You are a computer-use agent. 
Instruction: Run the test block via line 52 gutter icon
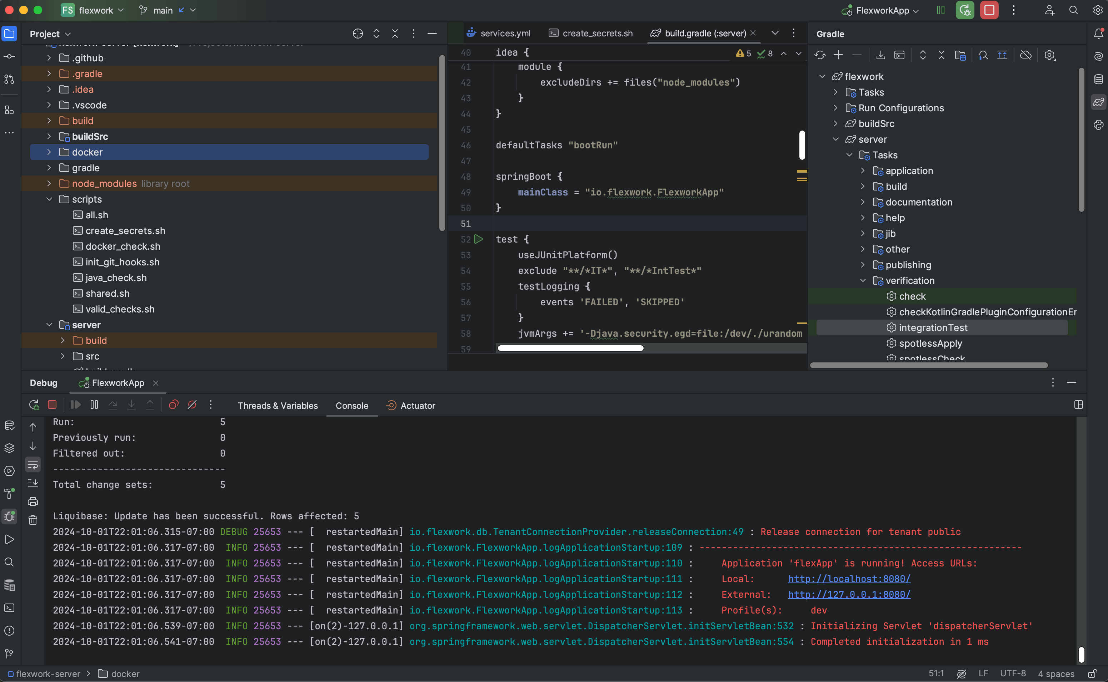click(x=479, y=239)
